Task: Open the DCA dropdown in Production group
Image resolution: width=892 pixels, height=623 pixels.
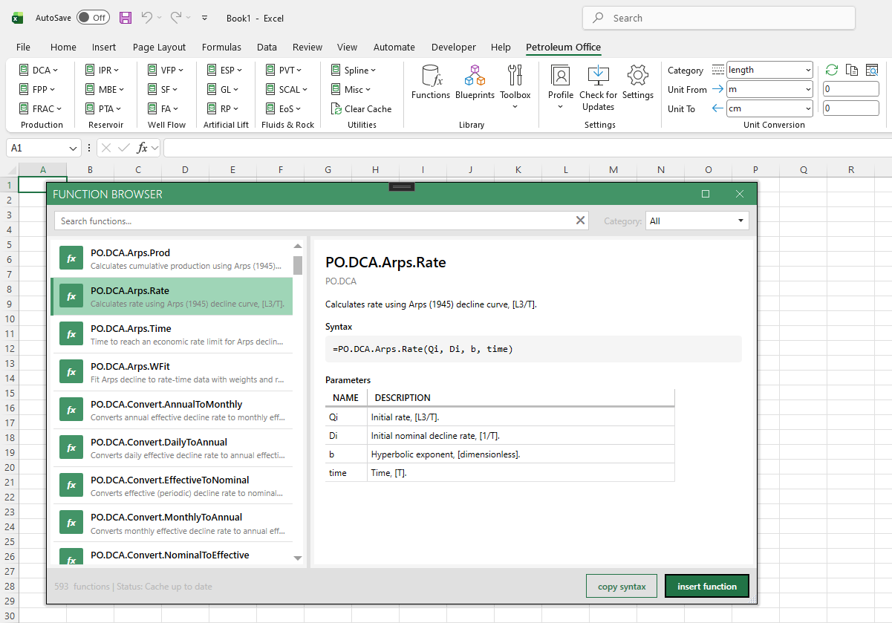Action: point(41,69)
